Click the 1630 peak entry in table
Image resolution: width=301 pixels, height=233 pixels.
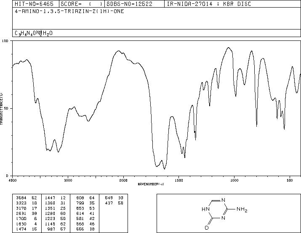pyautogui.click(x=27, y=224)
